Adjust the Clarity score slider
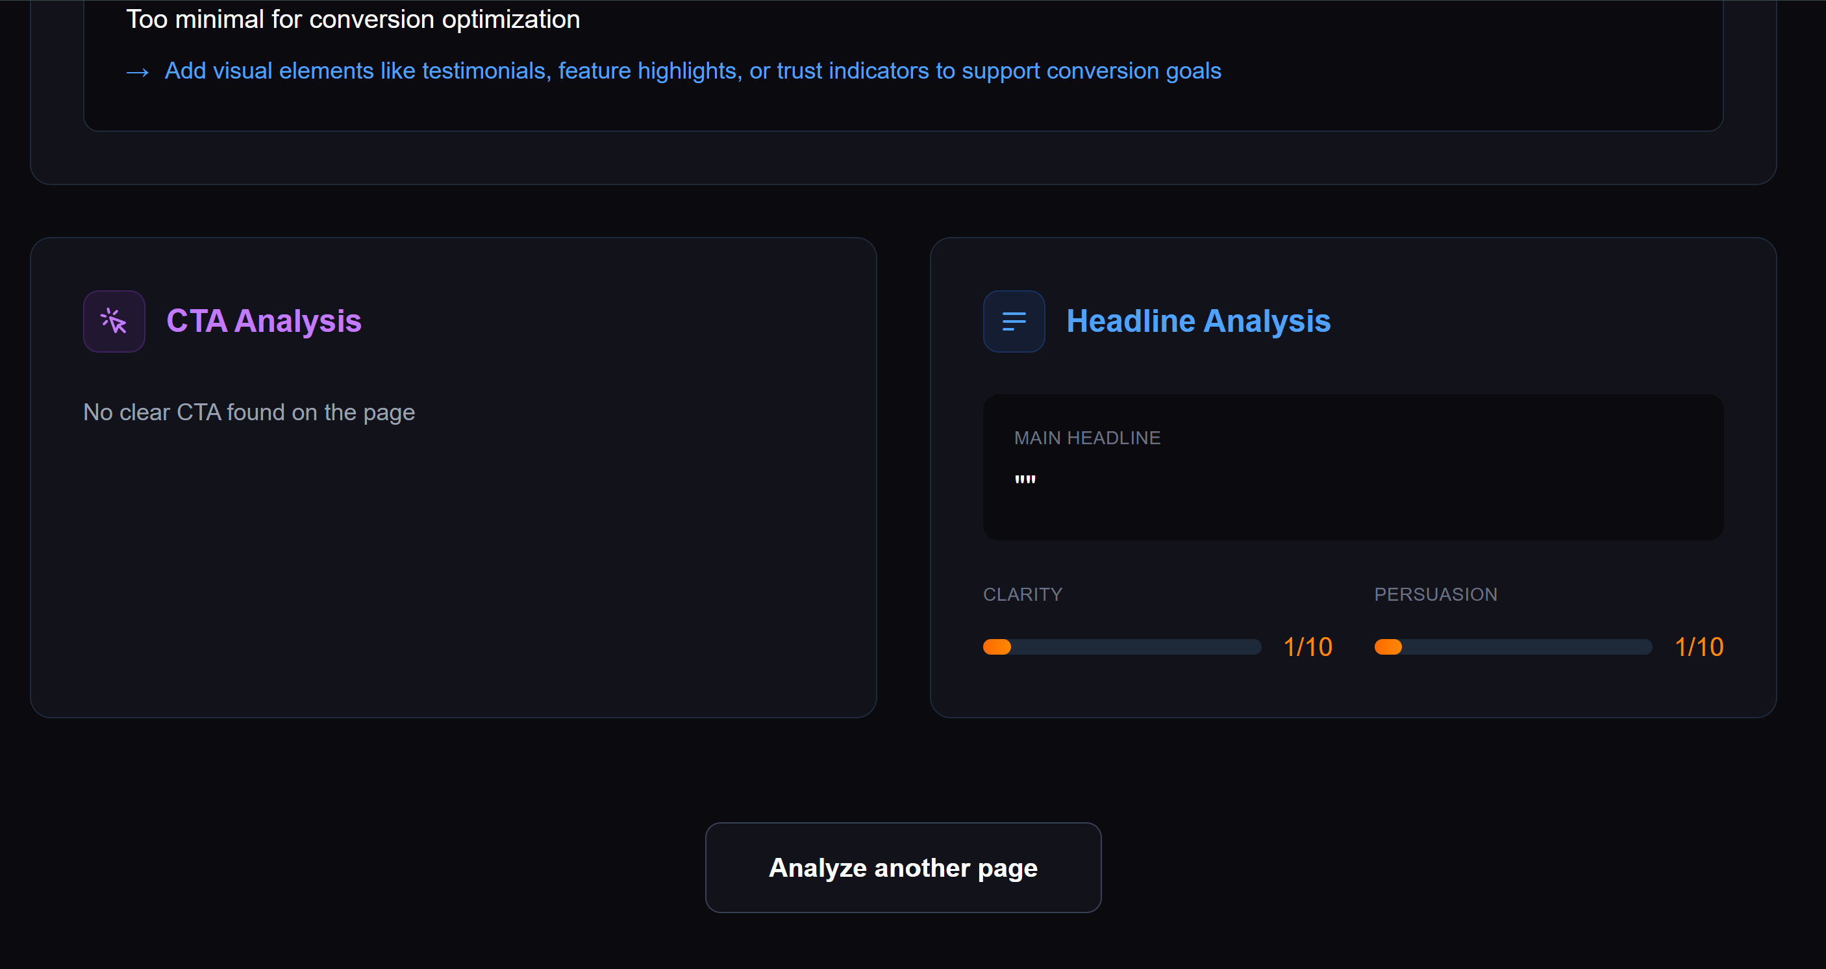Viewport: 1826px width, 969px height. [x=1121, y=646]
